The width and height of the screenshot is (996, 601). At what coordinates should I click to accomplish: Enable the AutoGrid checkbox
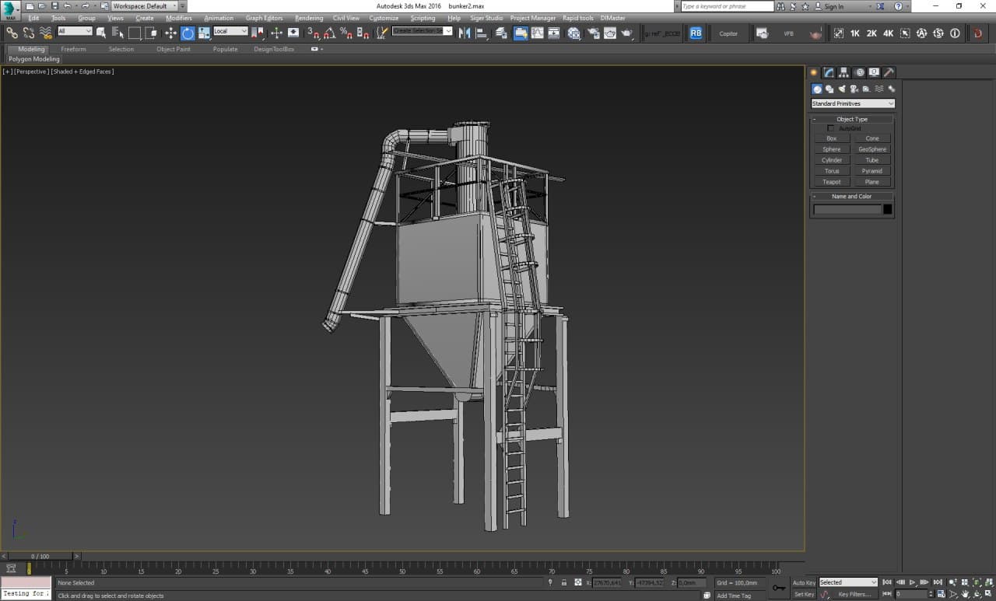click(x=830, y=128)
